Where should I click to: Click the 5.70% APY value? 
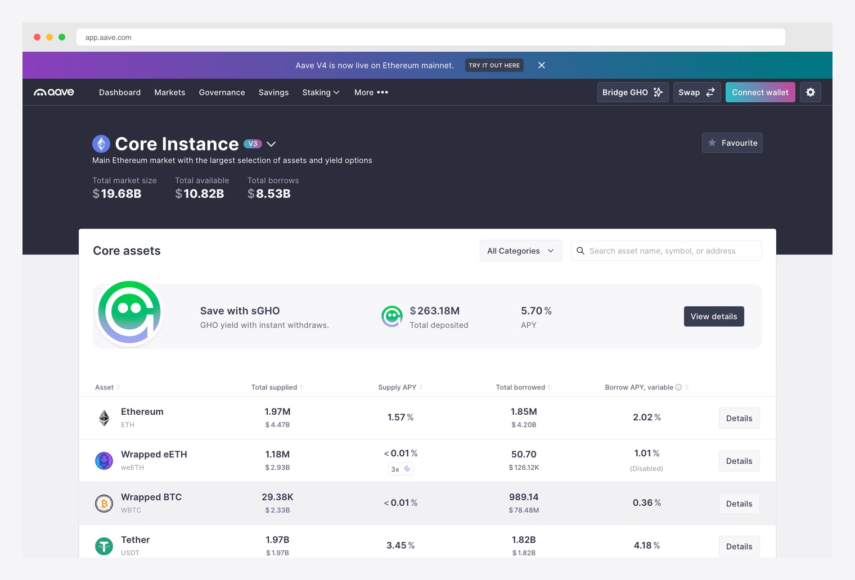(536, 311)
